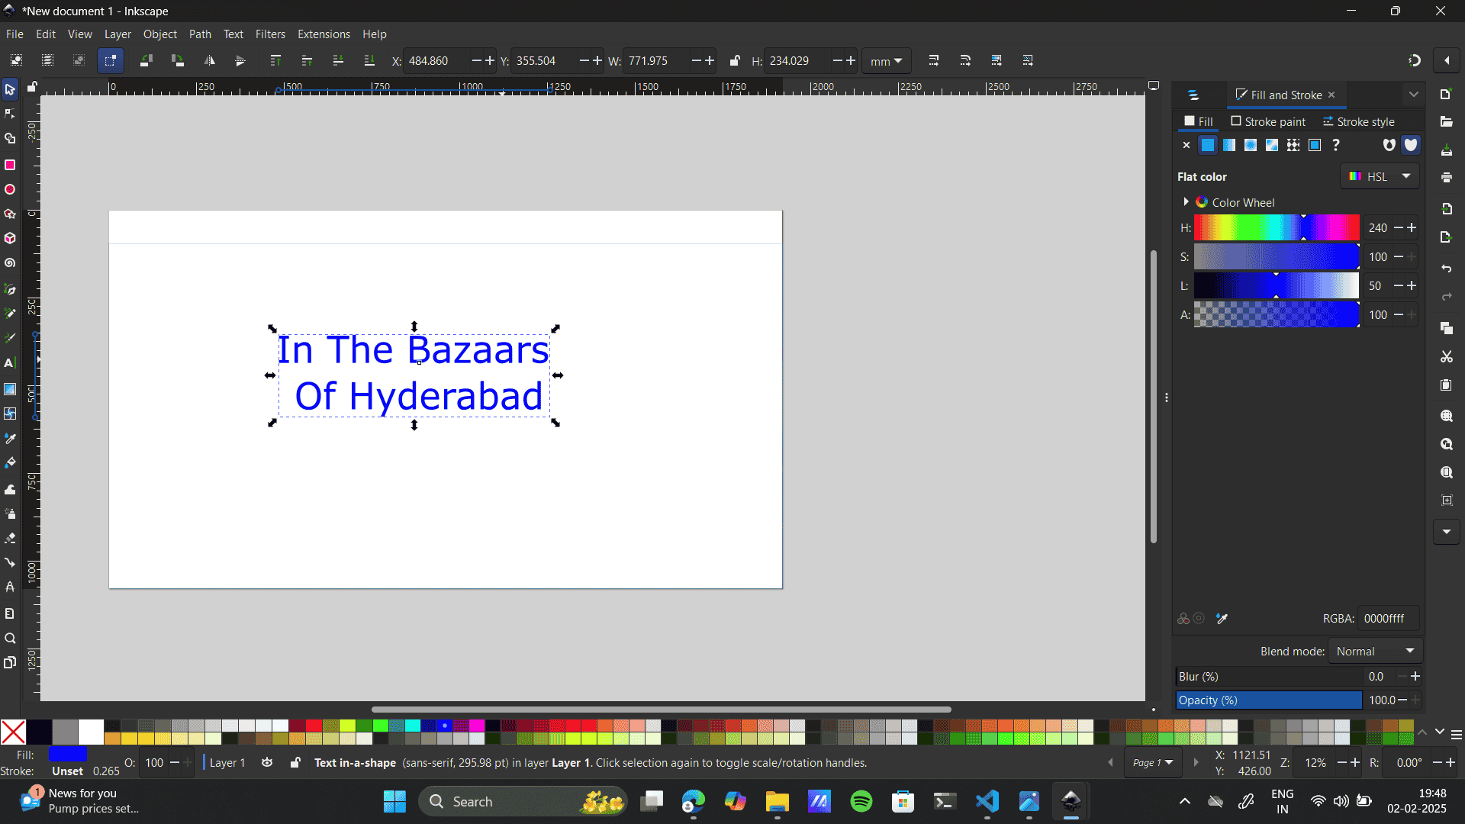
Task: Open the Page 1 selector dropdown
Action: pyautogui.click(x=1152, y=762)
